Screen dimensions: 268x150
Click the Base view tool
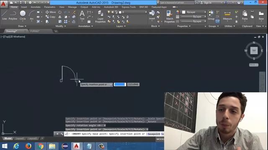click(261, 15)
